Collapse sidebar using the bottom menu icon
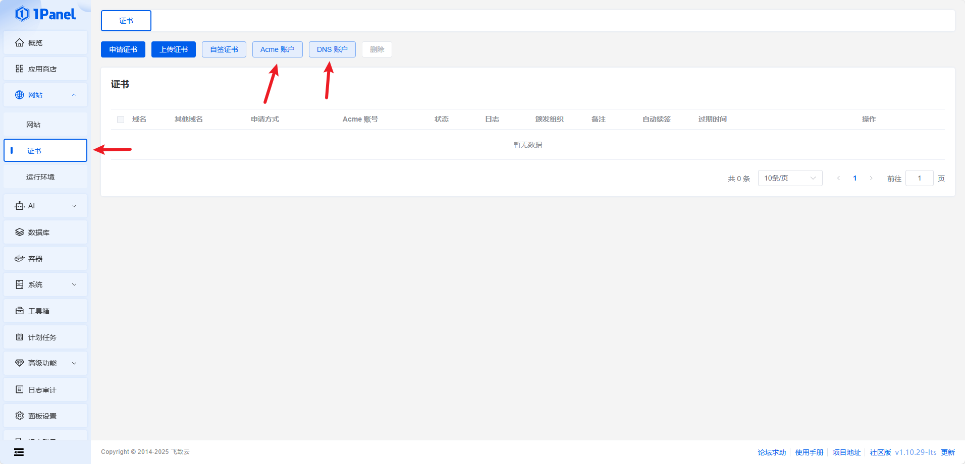The height and width of the screenshot is (464, 965). pos(19,452)
